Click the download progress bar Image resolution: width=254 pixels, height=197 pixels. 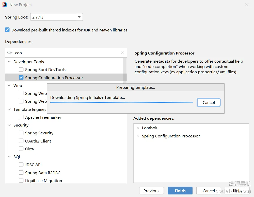coord(122,102)
